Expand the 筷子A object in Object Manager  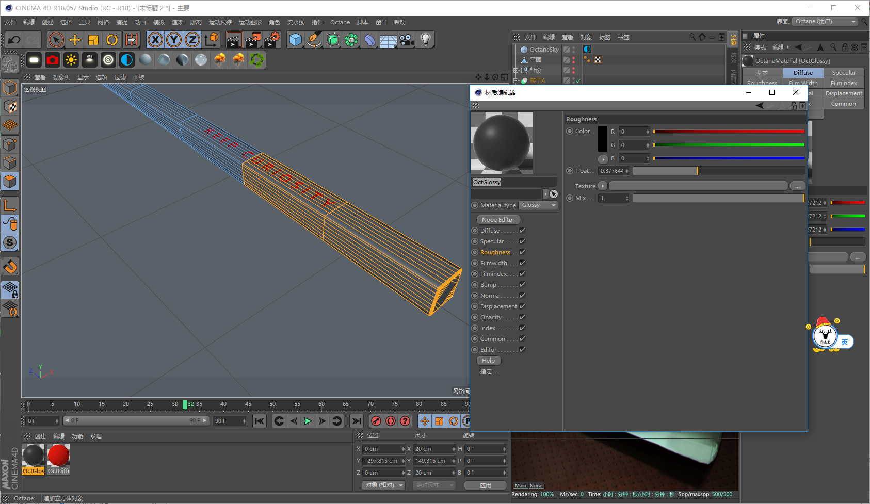[x=515, y=81]
